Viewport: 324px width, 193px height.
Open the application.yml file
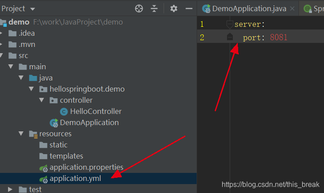75,178
